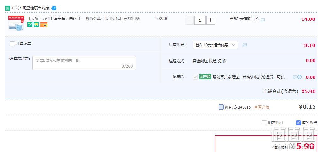Click the question mark help icon in 运费险 row

(x=300, y=77)
